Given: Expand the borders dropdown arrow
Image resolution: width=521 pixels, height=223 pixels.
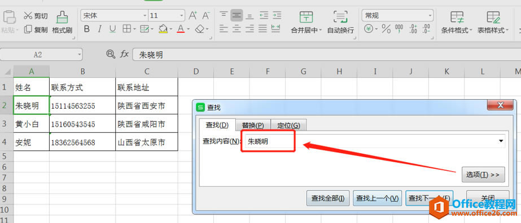Looking at the screenshot, I should pos(134,29).
